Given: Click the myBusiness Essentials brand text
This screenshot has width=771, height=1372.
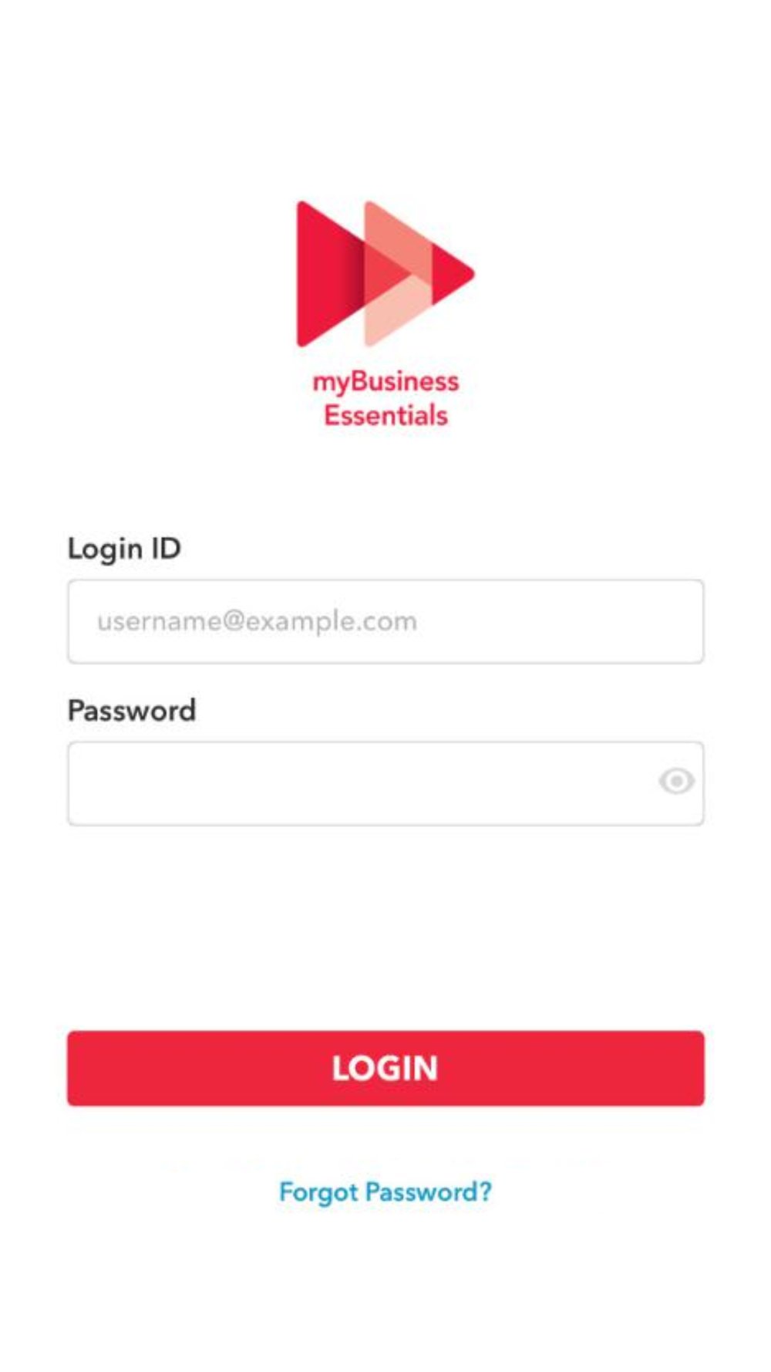Looking at the screenshot, I should [385, 398].
